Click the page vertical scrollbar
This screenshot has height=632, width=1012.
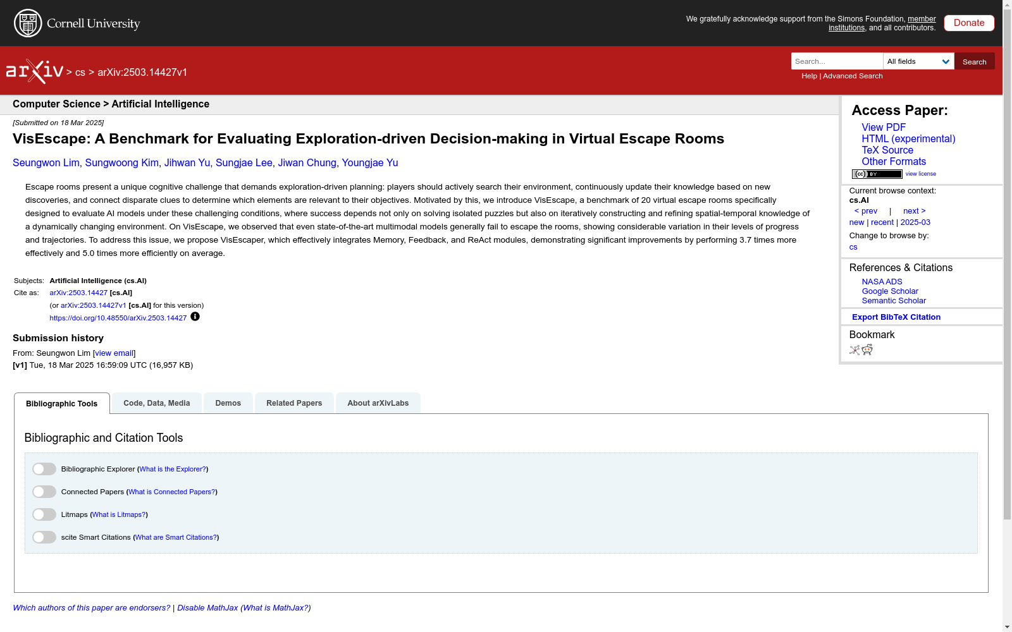(1007, 265)
